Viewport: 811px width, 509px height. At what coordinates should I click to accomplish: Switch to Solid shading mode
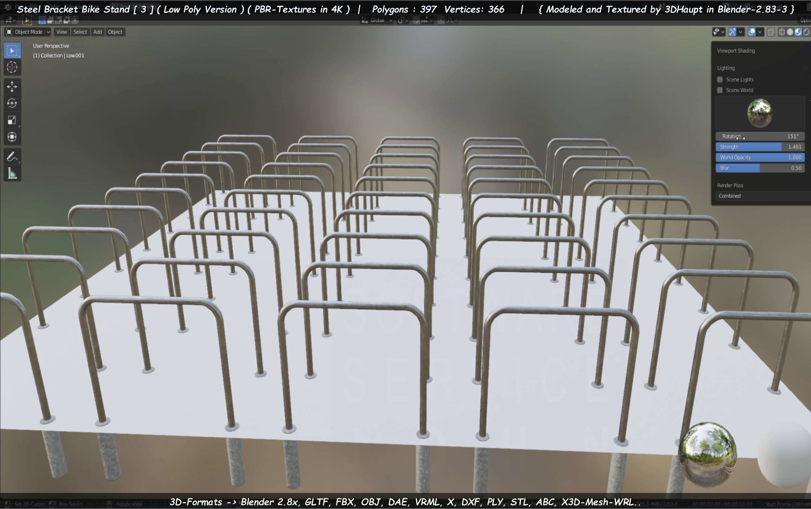tap(790, 32)
